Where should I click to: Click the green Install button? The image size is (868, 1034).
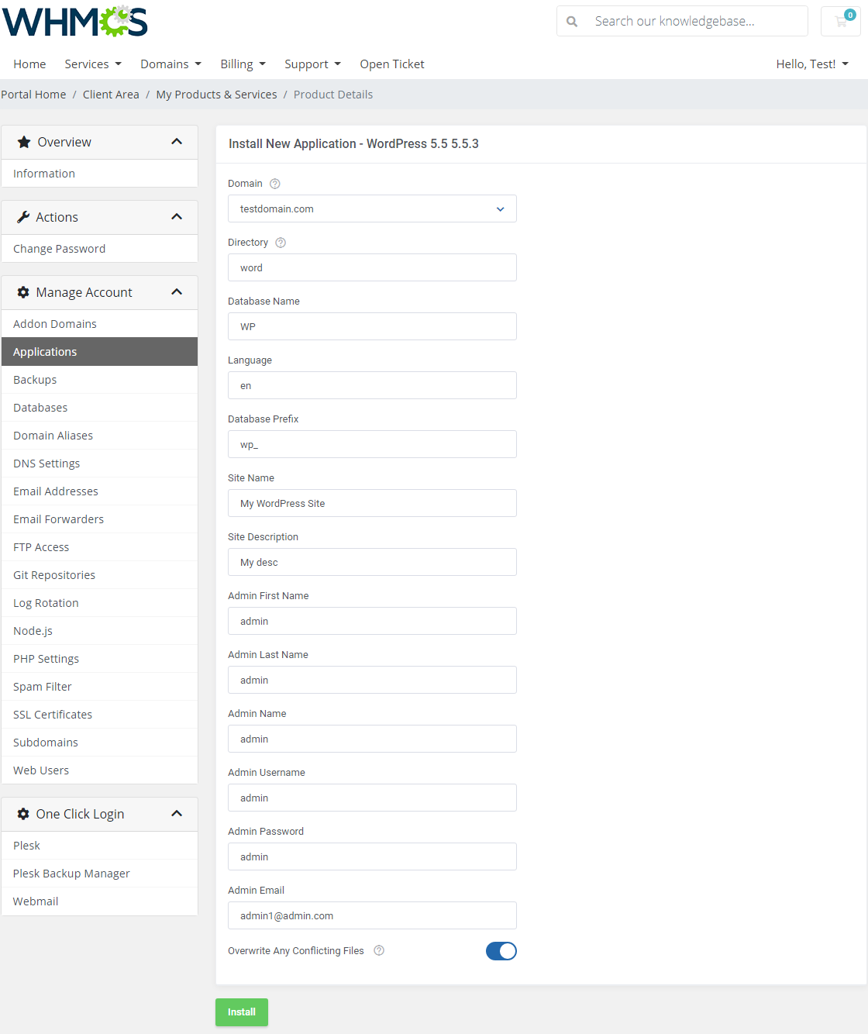point(242,1012)
